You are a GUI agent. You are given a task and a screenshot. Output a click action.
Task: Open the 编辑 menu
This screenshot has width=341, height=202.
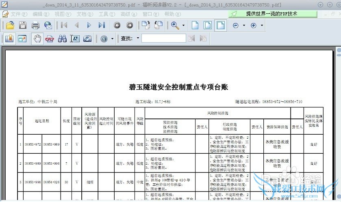coord(41,14)
